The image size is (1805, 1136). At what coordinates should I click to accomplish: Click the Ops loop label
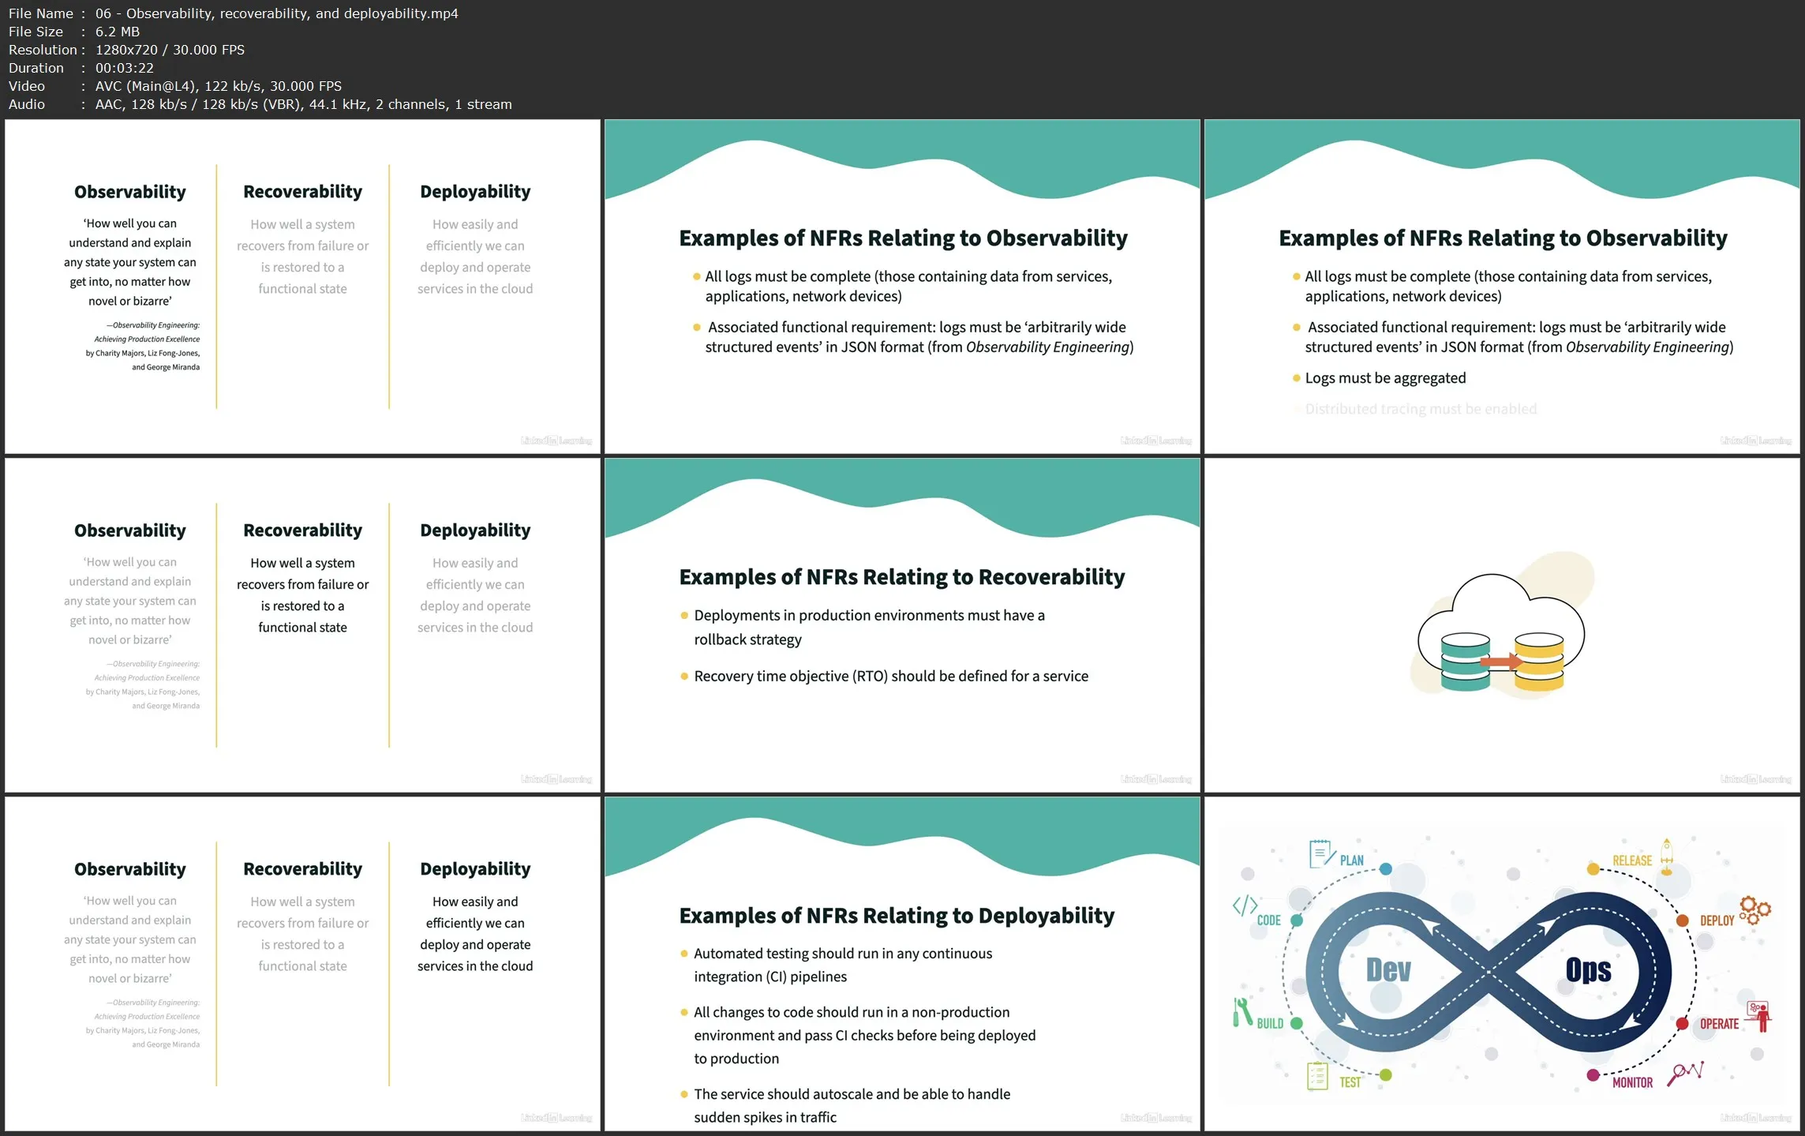coord(1588,970)
